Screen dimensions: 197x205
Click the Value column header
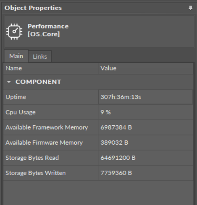(x=146, y=68)
